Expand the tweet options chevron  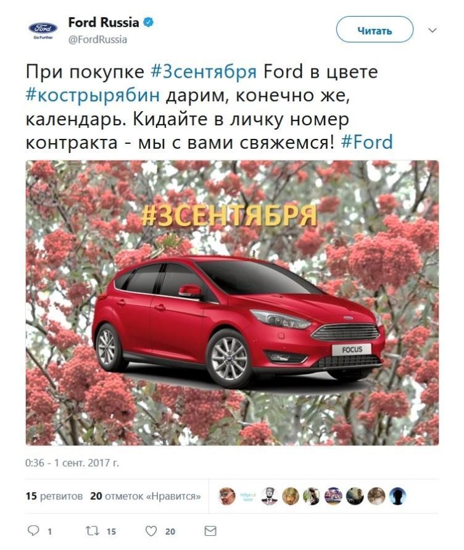pos(433,30)
